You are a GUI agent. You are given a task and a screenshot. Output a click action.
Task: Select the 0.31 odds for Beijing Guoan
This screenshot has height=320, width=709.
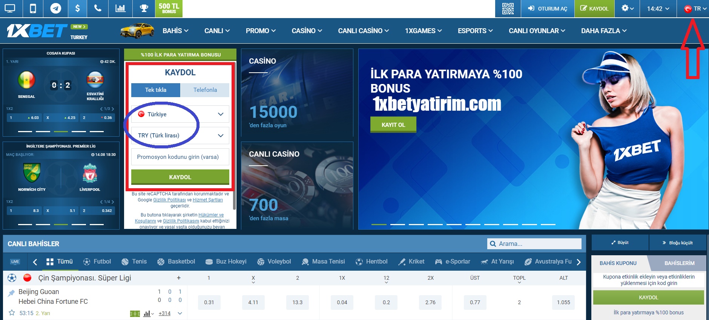pyautogui.click(x=209, y=302)
